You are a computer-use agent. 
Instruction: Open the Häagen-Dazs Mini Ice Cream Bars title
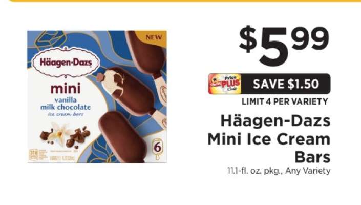[x=269, y=139]
